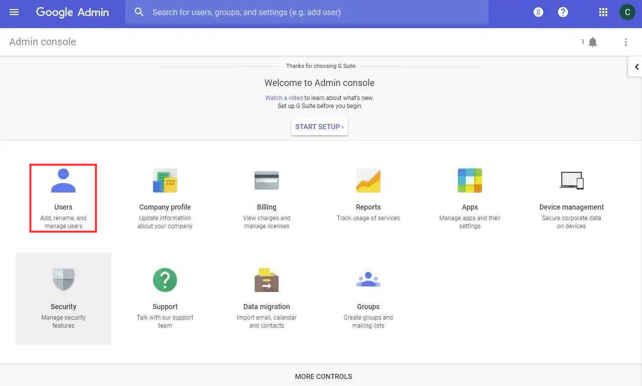This screenshot has height=386, width=642.
Task: Open the Data migration icon
Action: [x=267, y=280]
